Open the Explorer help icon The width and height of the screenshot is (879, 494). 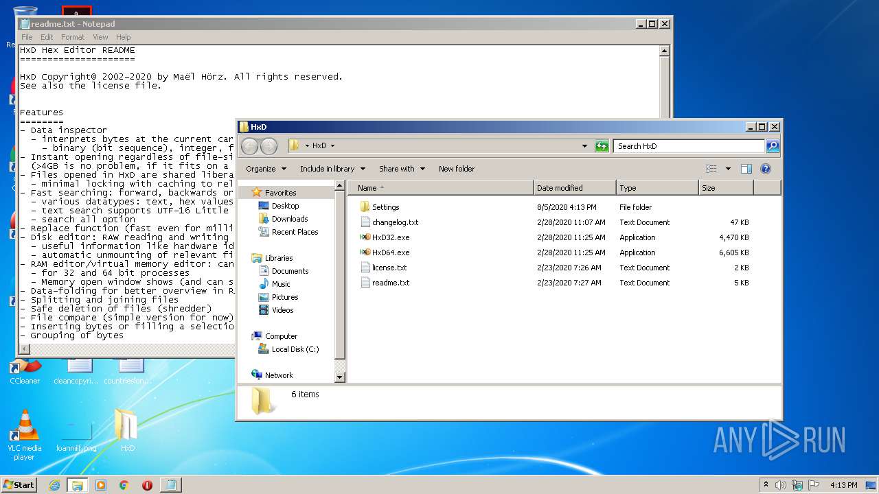click(x=766, y=169)
